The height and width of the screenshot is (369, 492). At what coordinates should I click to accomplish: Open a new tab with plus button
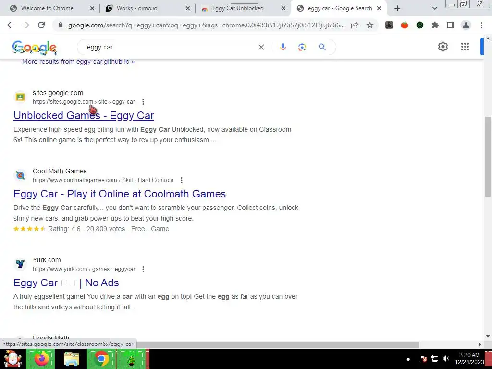coord(397,8)
